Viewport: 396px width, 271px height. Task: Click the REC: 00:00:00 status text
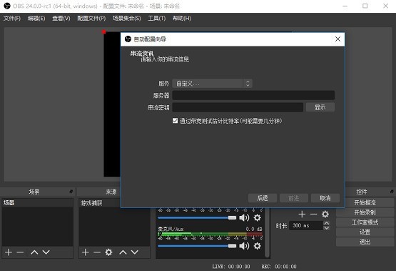pos(279,267)
